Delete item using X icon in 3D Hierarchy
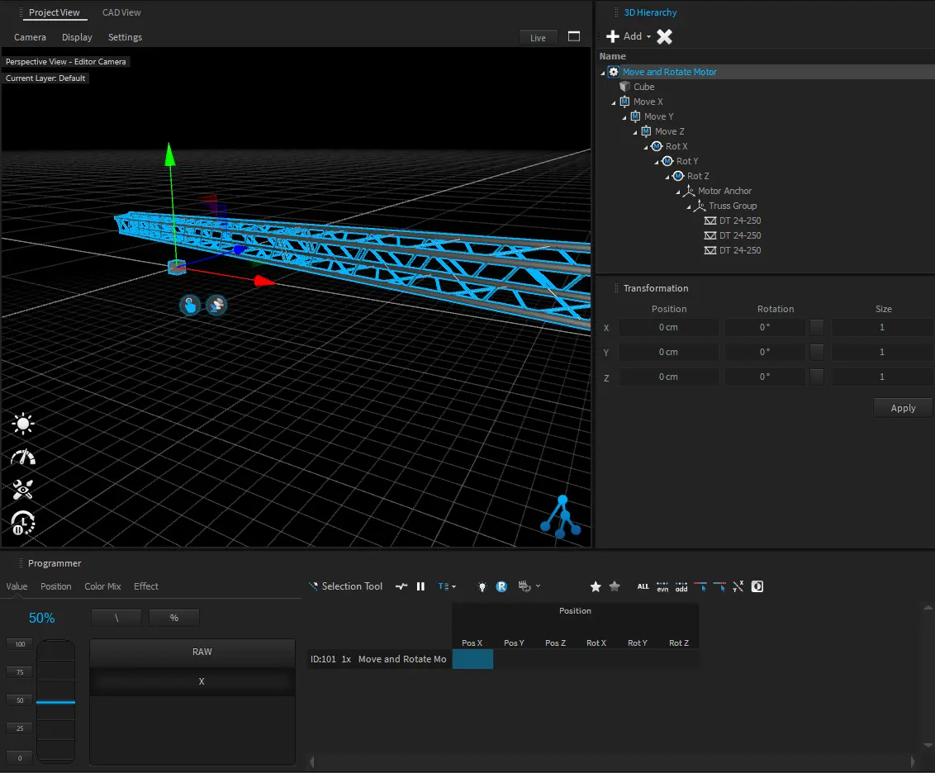The height and width of the screenshot is (773, 935). point(664,36)
